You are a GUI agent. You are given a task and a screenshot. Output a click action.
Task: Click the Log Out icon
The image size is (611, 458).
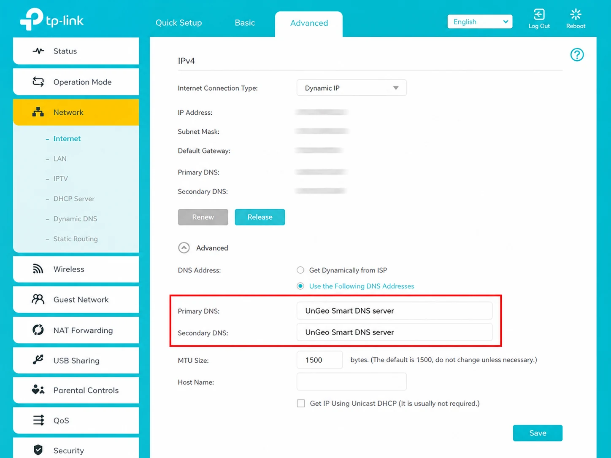point(539,14)
